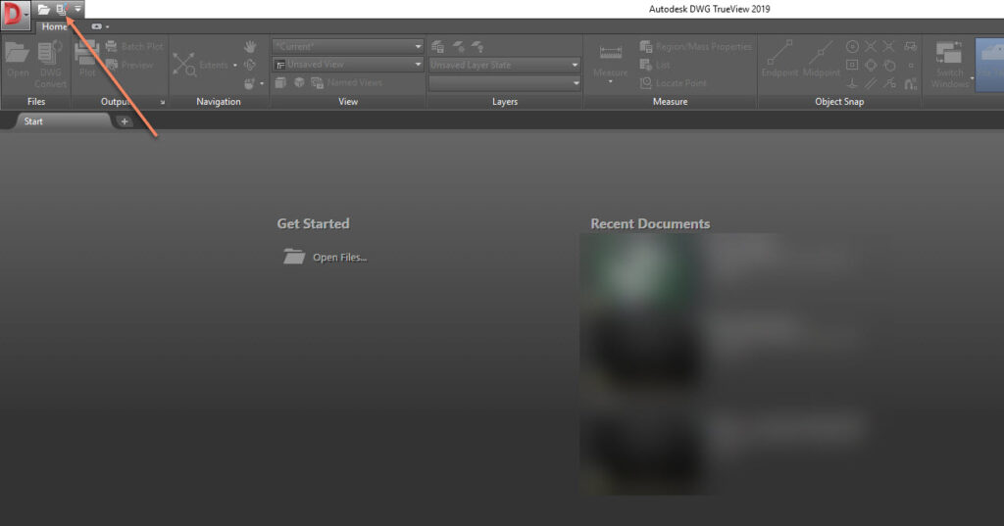The width and height of the screenshot is (1004, 526).
Task: Click the Output panel dialog launcher arrow
Action: coord(162,102)
